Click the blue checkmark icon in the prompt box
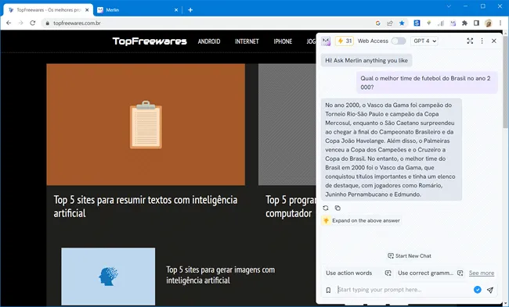Image resolution: width=509 pixels, height=307 pixels. pyautogui.click(x=477, y=290)
